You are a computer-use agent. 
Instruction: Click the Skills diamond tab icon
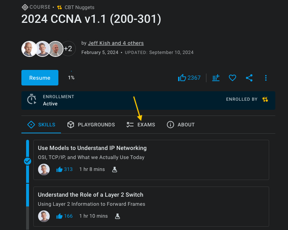point(31,125)
